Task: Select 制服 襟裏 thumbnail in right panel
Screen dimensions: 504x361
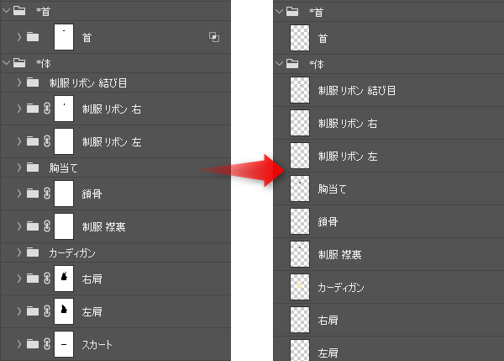Action: click(300, 254)
